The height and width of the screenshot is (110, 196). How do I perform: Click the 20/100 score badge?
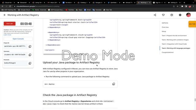tap(192, 24)
